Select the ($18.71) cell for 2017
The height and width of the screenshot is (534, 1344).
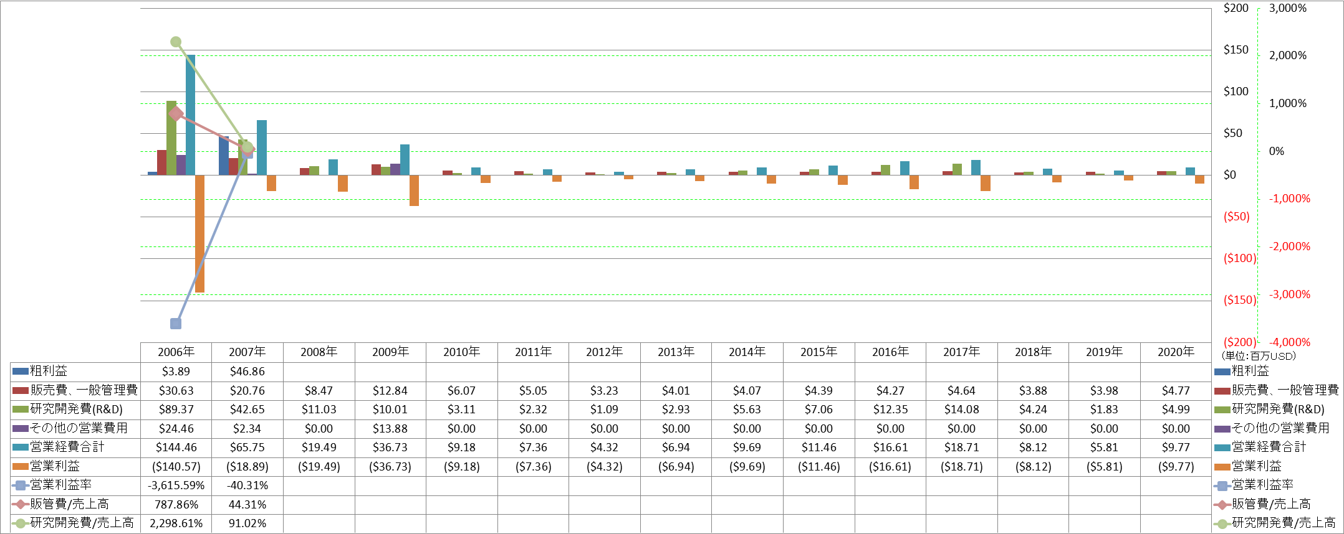[961, 466]
